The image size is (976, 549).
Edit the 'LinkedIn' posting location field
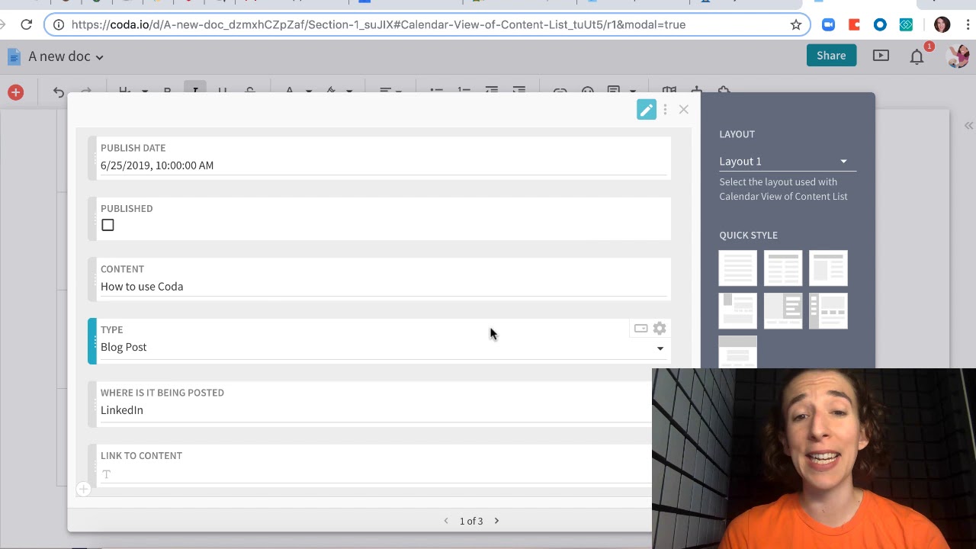(x=376, y=410)
